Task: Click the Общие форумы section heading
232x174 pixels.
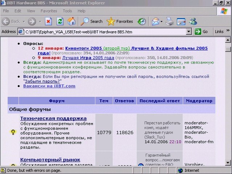Action: [x=30, y=109]
